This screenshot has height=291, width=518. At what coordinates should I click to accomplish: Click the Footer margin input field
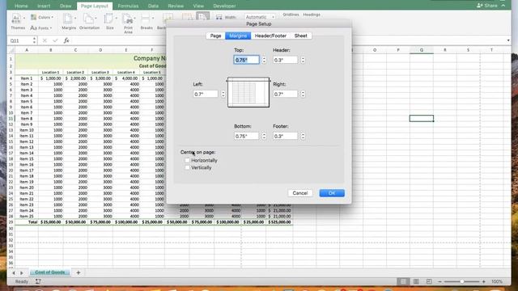click(286, 136)
